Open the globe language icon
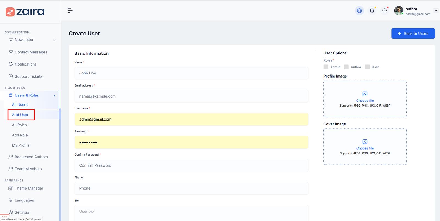This screenshot has width=440, height=221. point(359,10)
